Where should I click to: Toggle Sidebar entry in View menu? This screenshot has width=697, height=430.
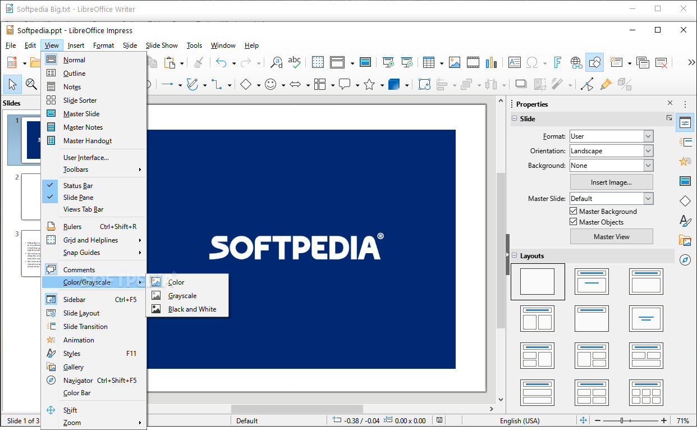pyautogui.click(x=94, y=300)
